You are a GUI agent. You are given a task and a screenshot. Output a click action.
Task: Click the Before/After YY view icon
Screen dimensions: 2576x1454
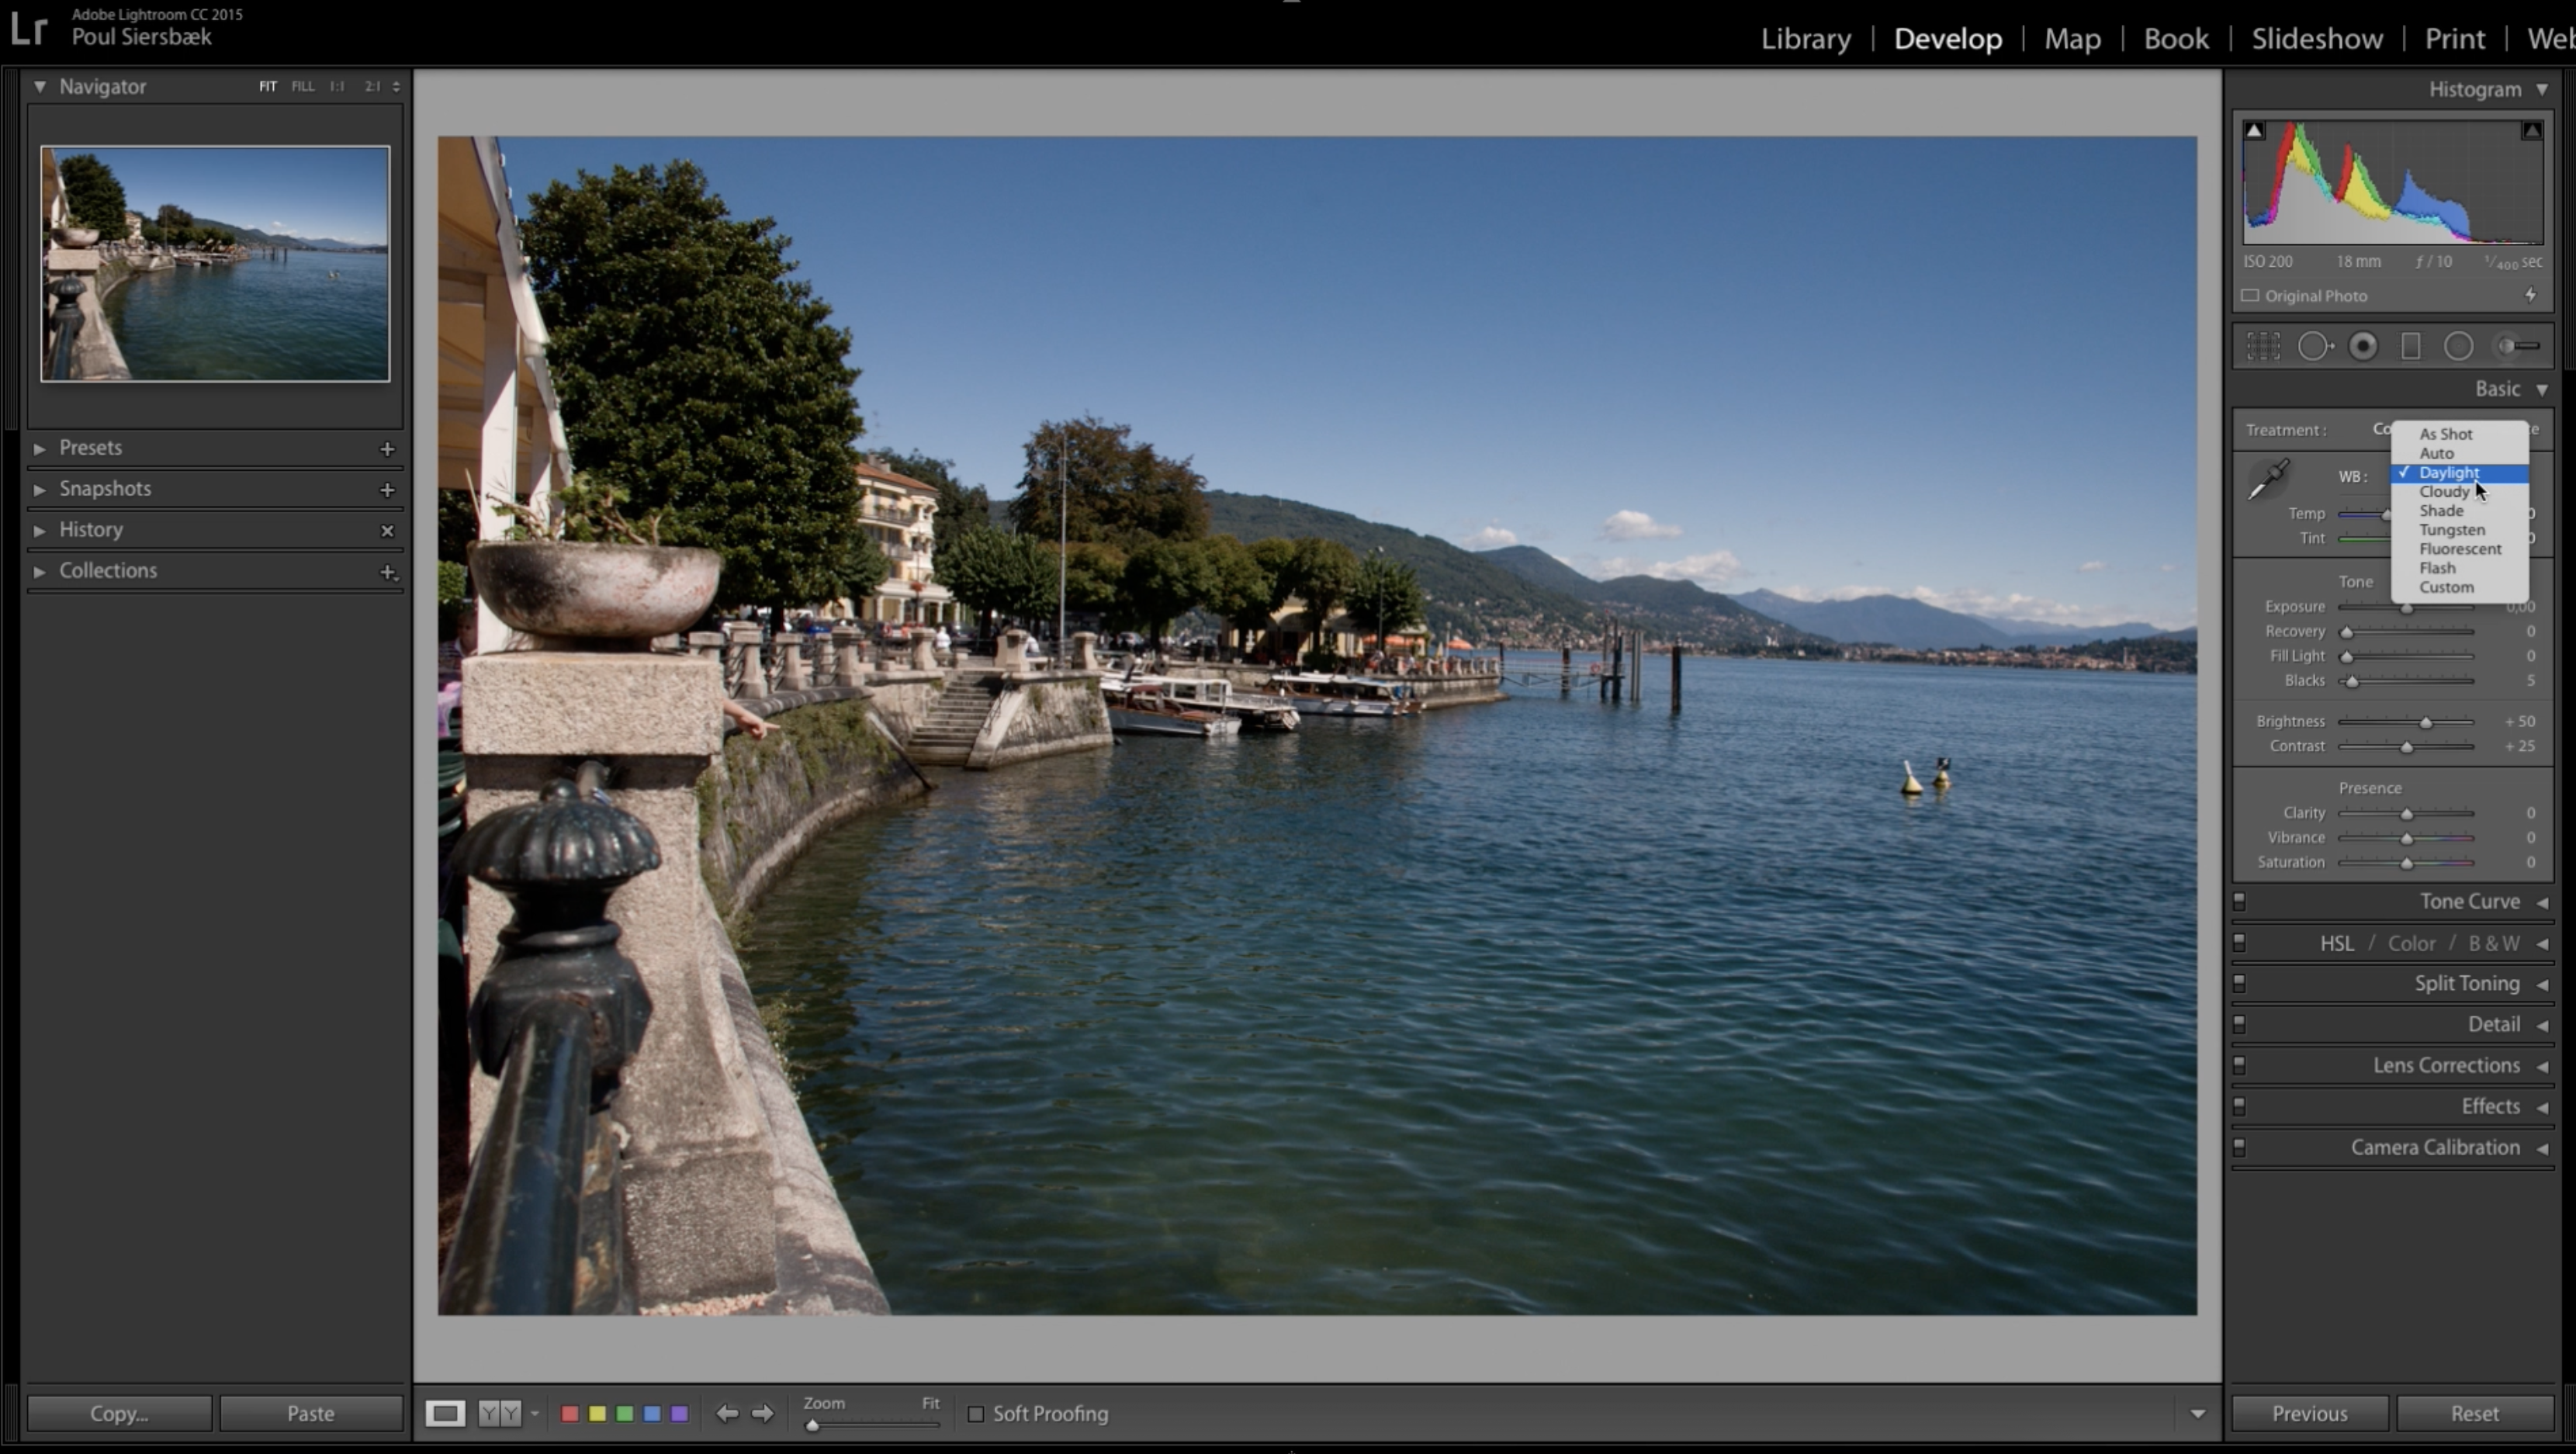499,1413
